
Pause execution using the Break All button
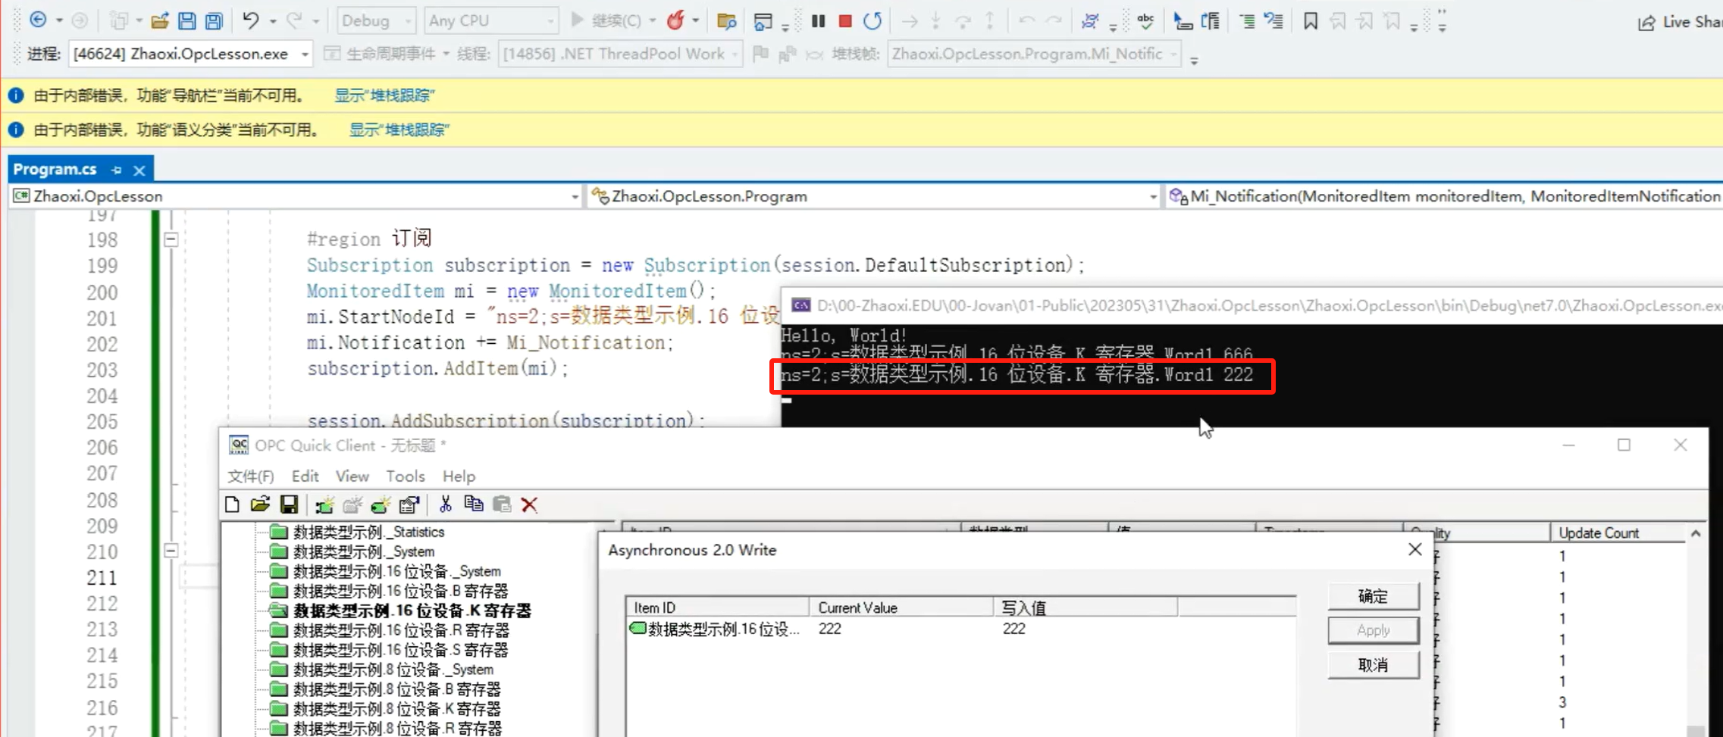click(818, 21)
